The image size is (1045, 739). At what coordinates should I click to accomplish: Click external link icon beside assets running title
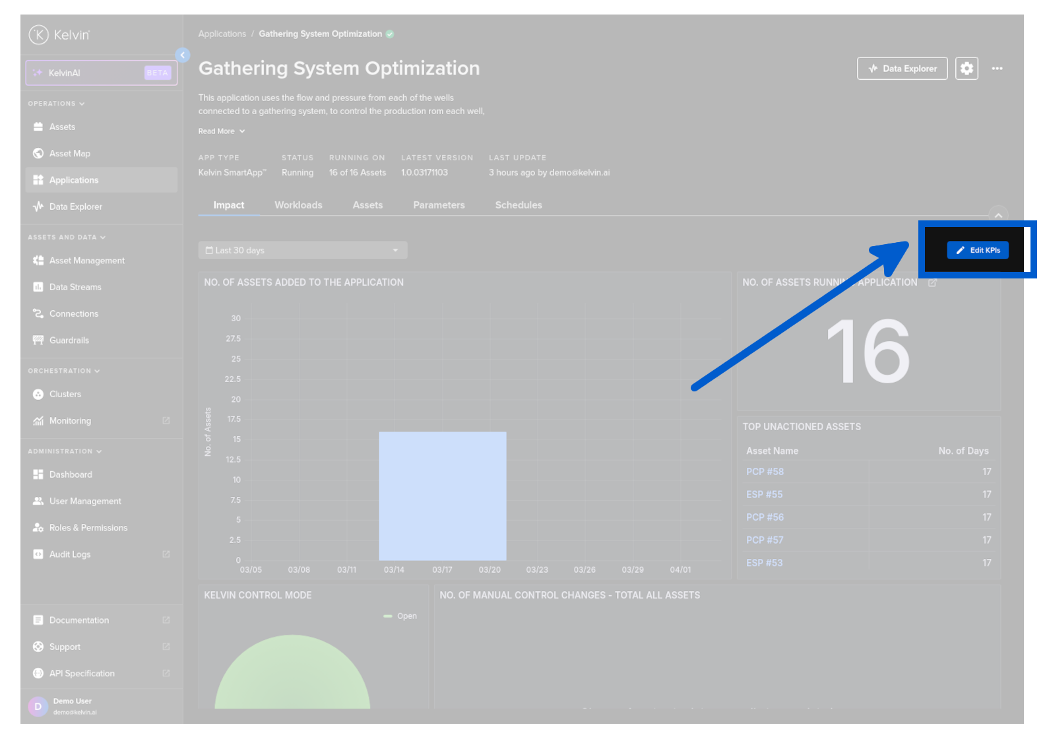coord(932,282)
